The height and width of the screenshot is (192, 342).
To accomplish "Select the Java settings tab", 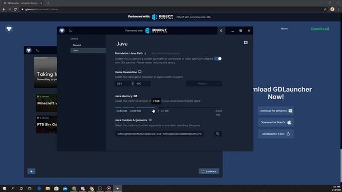I will (88, 50).
